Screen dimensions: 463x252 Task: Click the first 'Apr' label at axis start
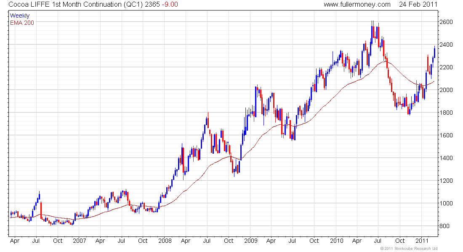point(14,241)
